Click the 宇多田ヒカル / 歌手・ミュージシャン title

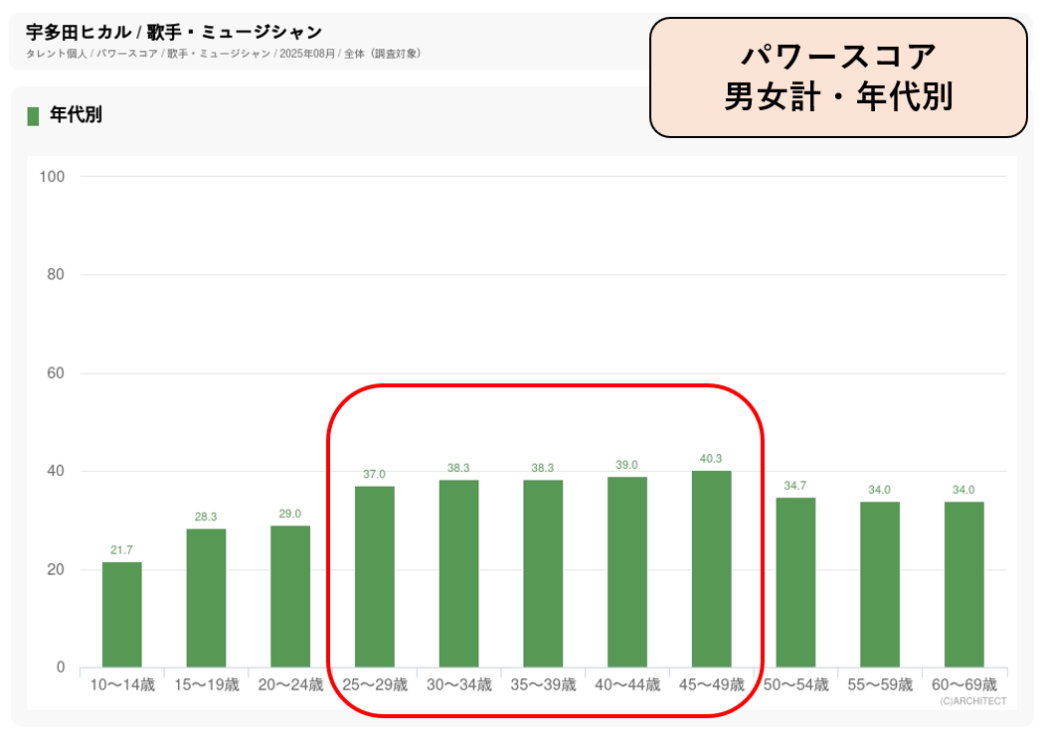[x=174, y=33]
